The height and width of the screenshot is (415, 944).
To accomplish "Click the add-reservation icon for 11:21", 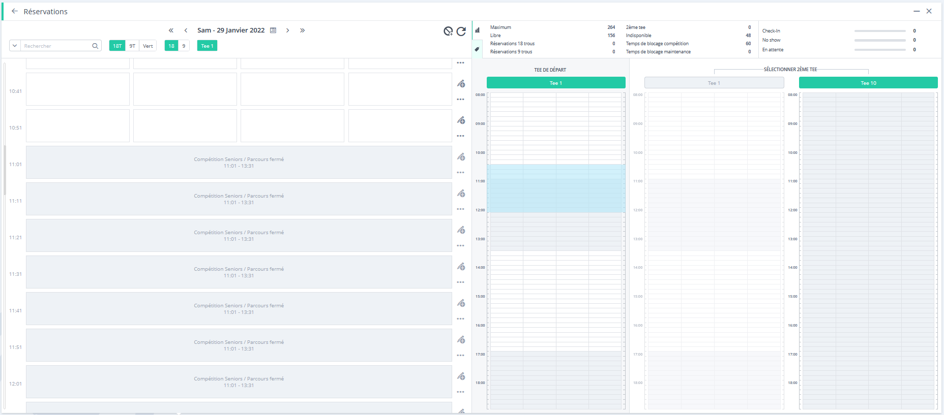I will (461, 230).
